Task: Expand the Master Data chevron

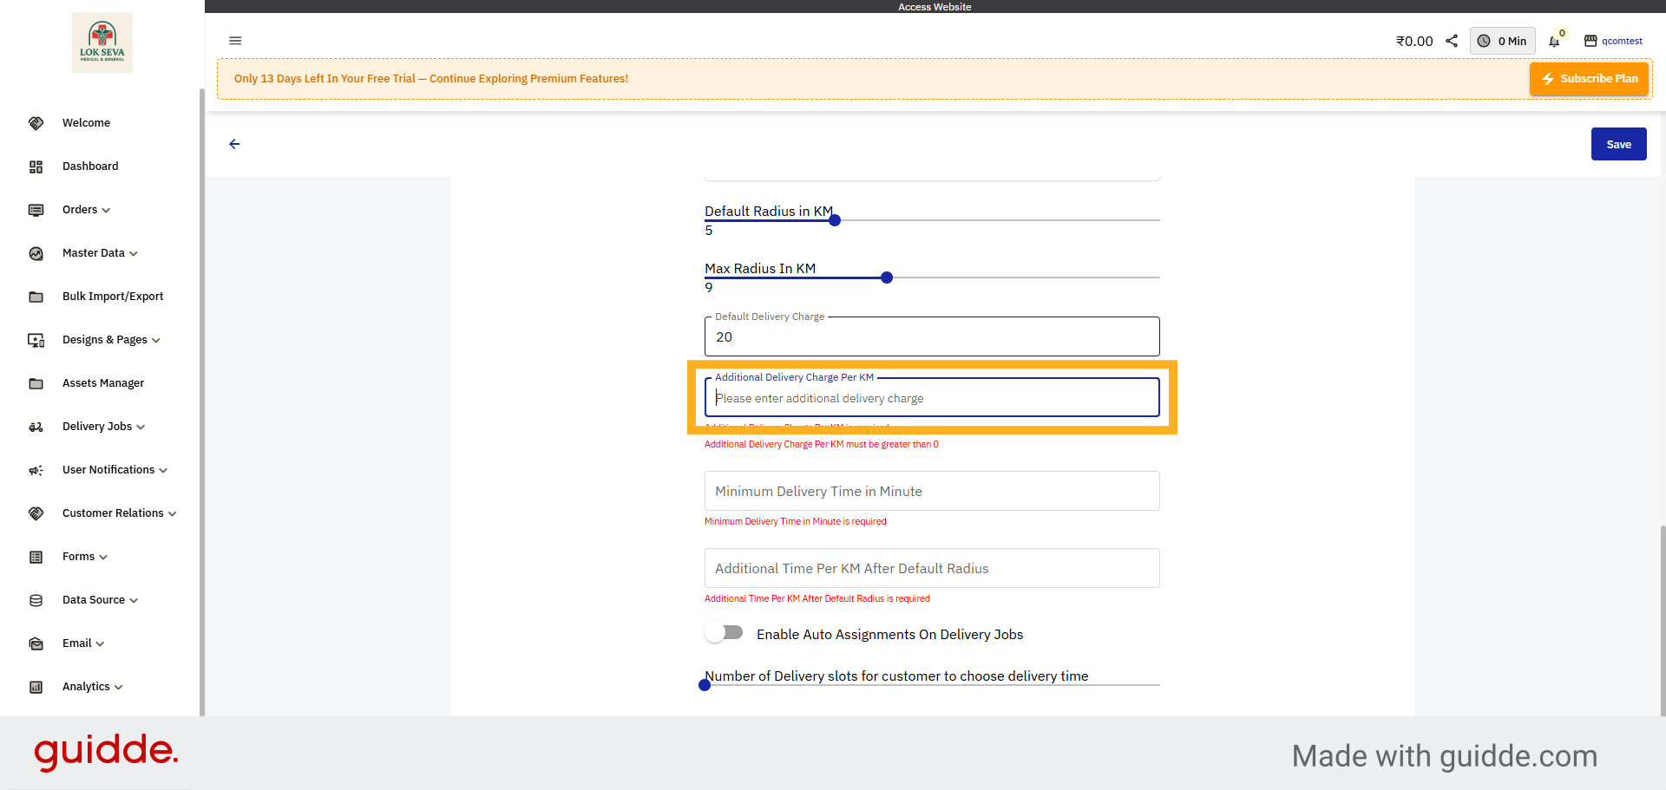Action: pyautogui.click(x=134, y=254)
